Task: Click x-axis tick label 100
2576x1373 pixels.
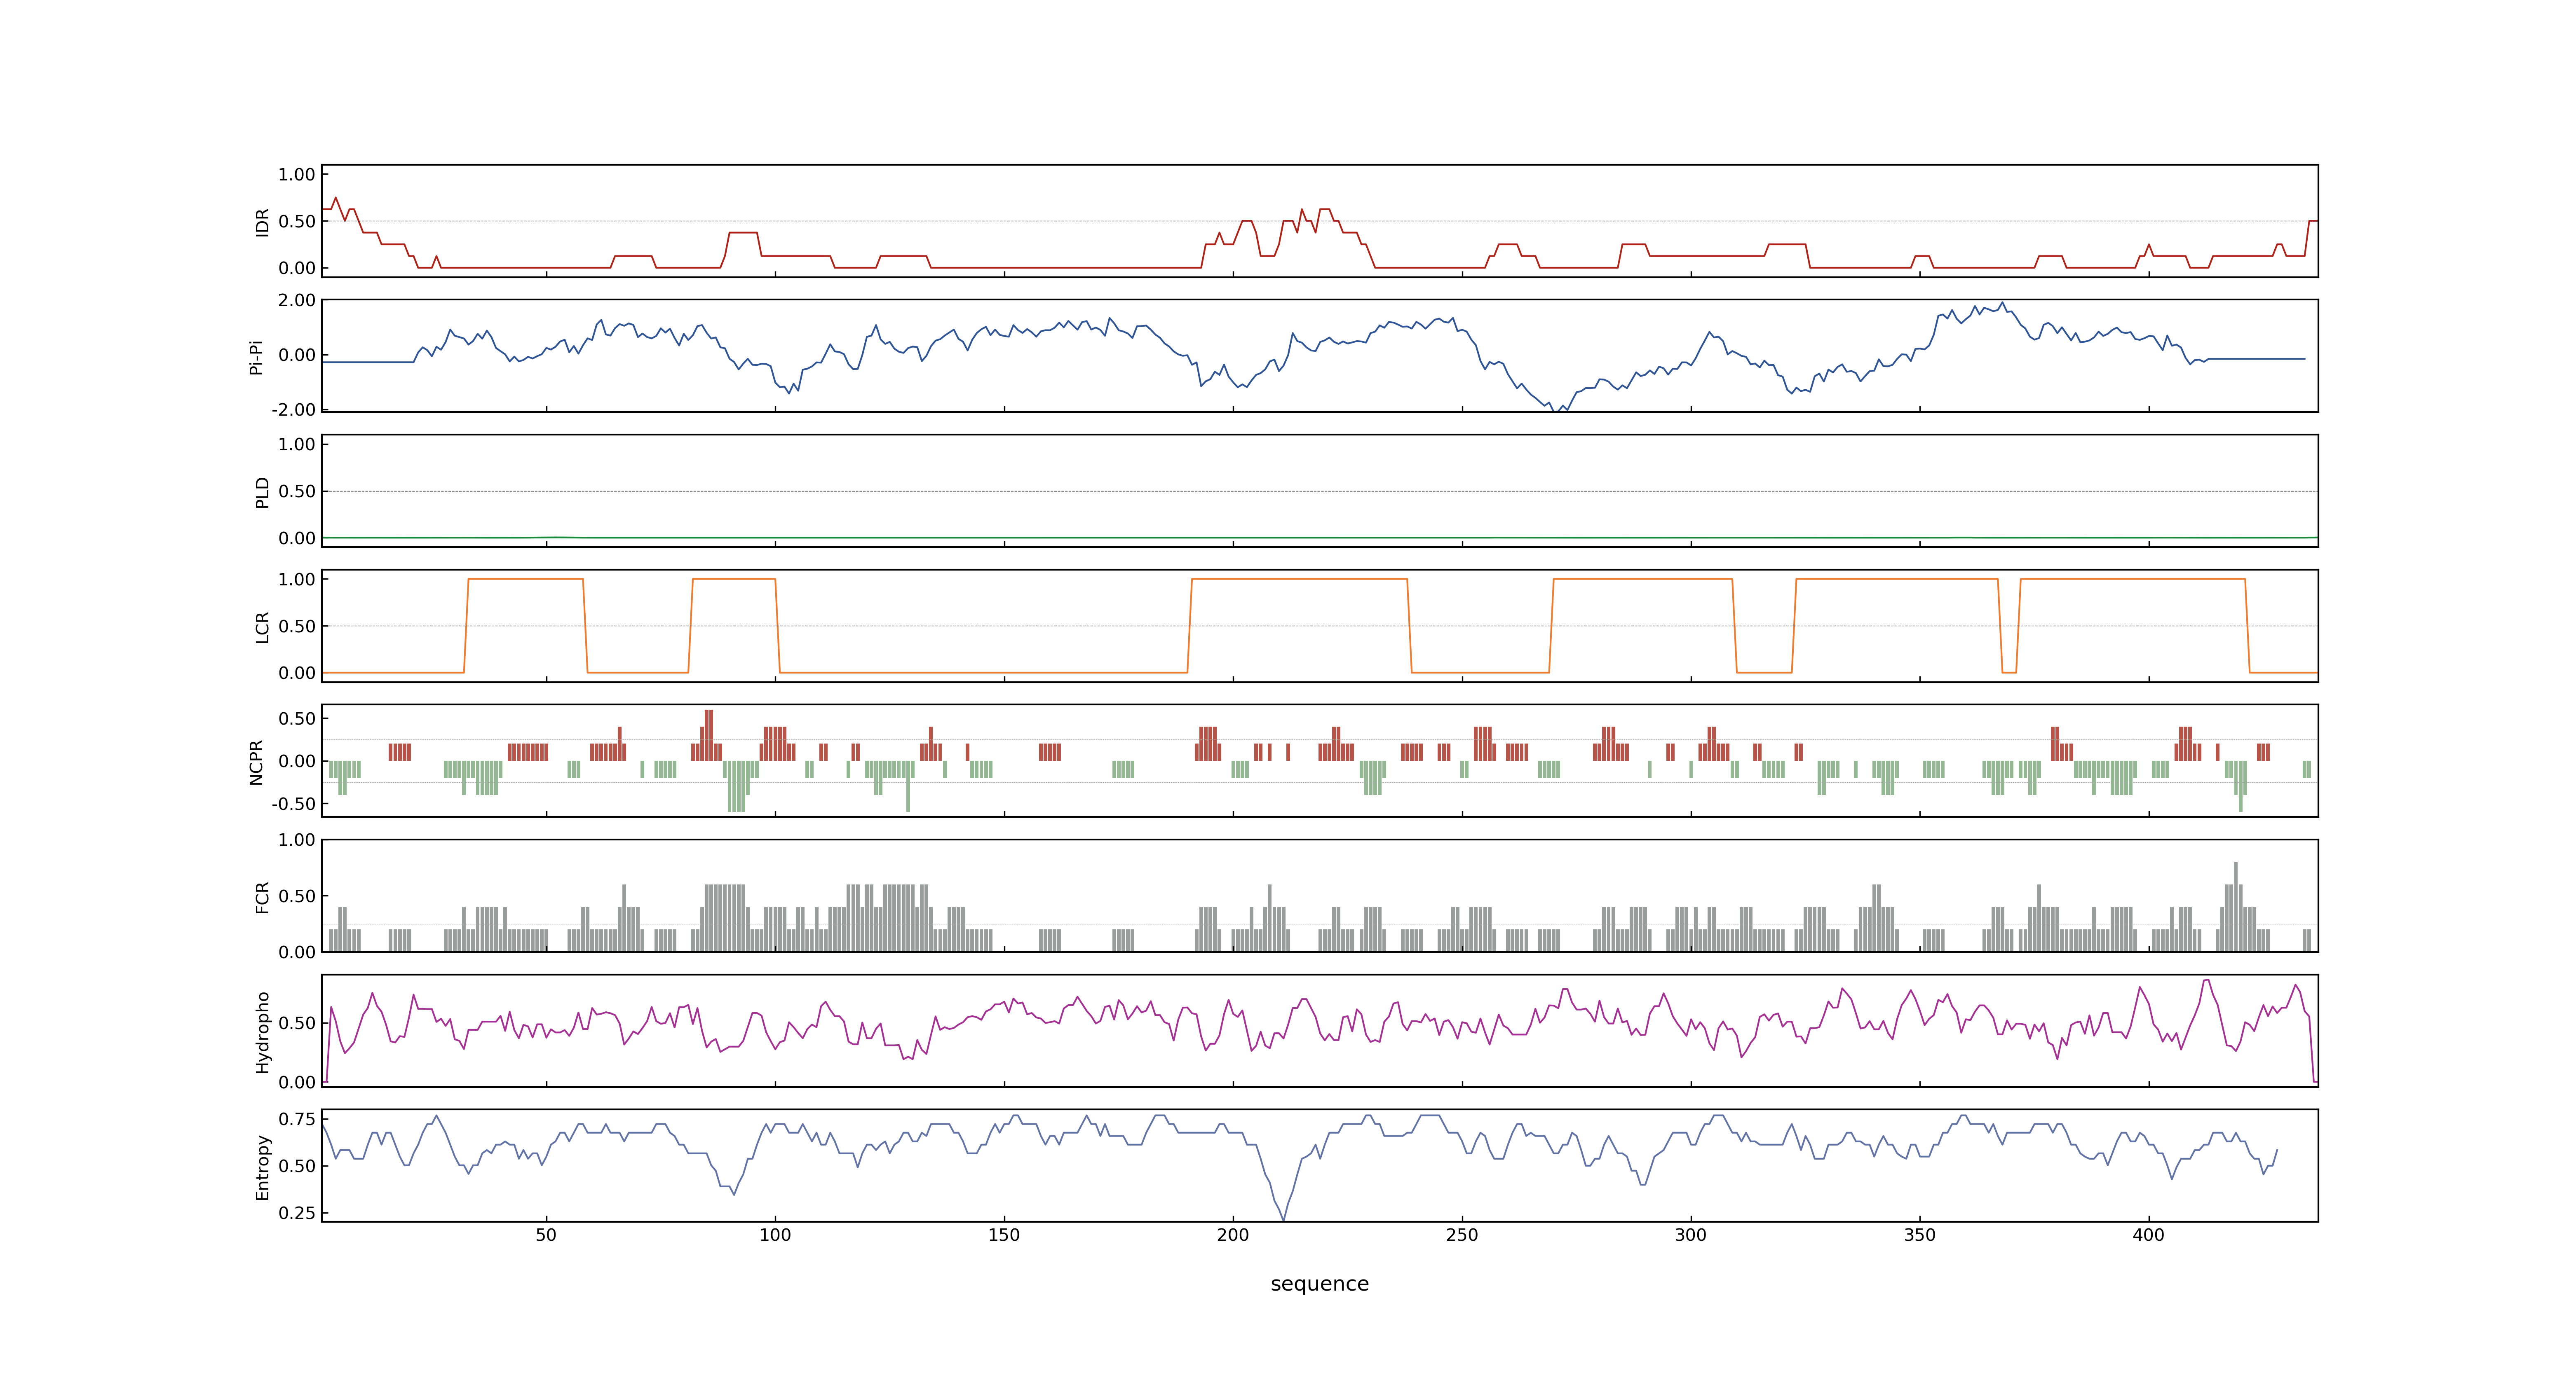Action: click(775, 1235)
